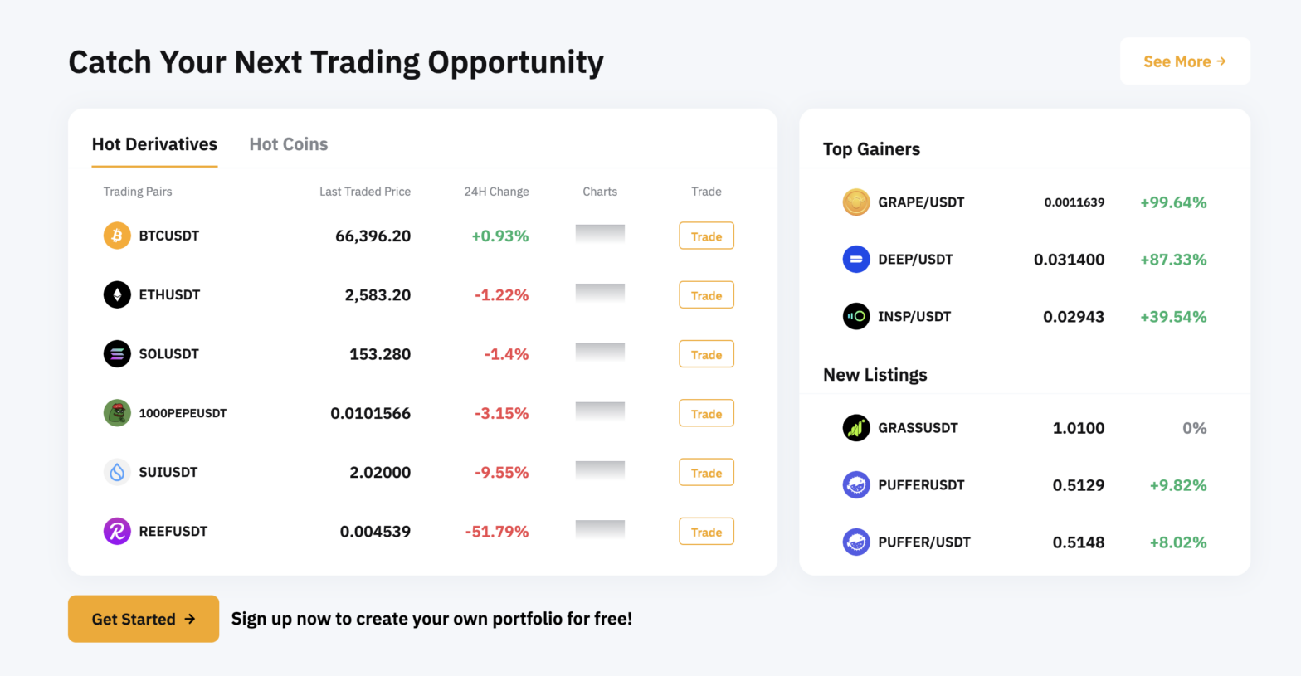
Task: Click the GRAPE coin icon under Top Gainers
Action: point(855,202)
